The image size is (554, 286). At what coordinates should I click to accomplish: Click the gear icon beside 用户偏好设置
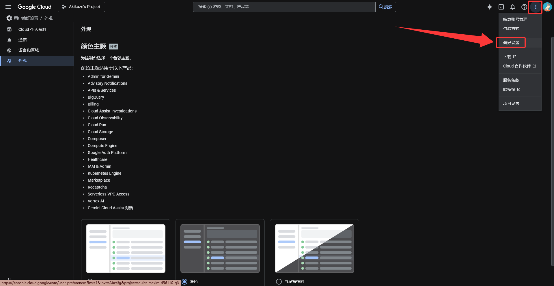[9, 18]
